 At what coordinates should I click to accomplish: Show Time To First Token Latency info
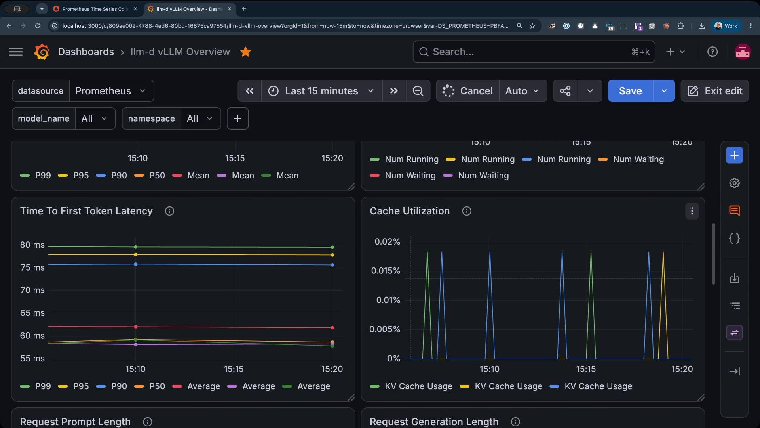169,211
